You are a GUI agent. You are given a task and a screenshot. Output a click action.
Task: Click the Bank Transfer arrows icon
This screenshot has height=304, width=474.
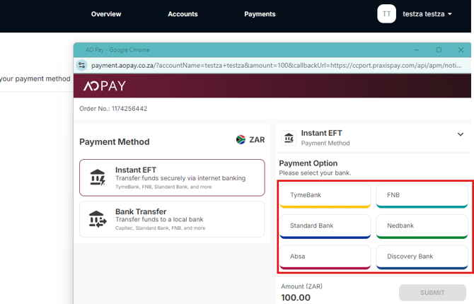point(98,218)
